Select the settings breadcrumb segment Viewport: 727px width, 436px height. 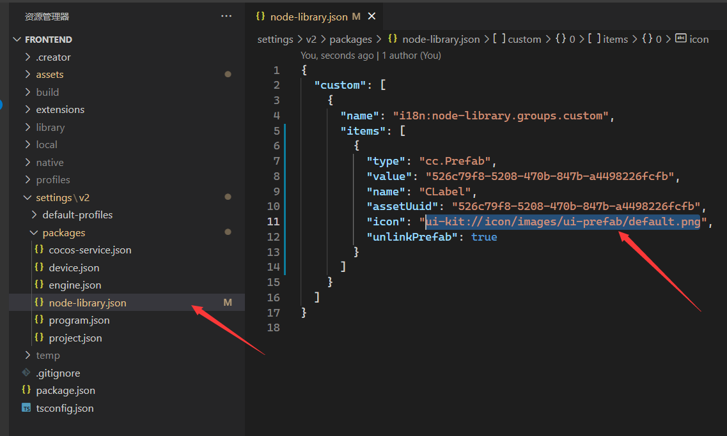(x=275, y=40)
